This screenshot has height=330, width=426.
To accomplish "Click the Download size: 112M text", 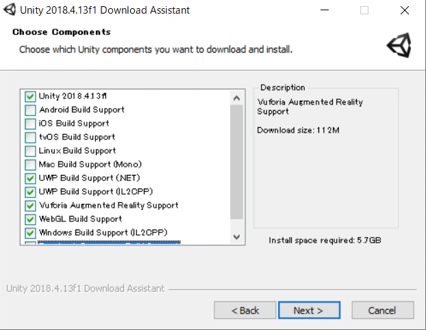I will (x=298, y=130).
